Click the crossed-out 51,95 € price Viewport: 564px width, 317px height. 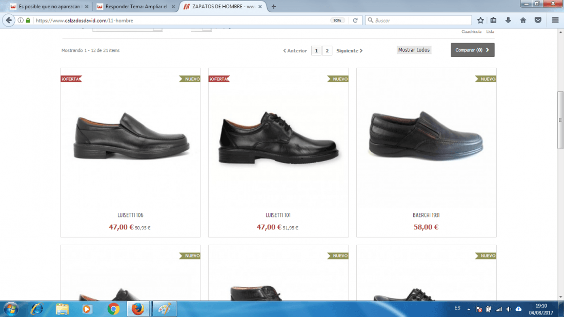[x=290, y=228]
